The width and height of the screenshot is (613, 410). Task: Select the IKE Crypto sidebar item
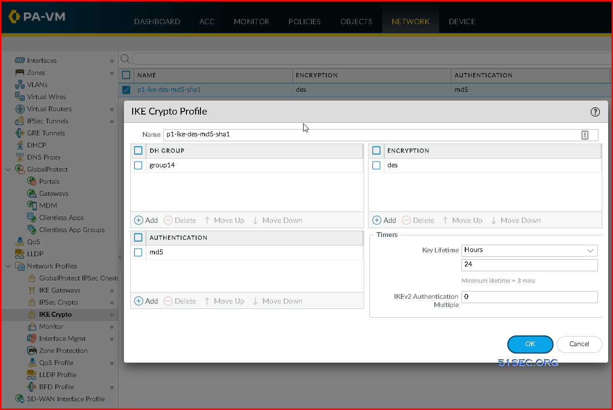pos(55,314)
